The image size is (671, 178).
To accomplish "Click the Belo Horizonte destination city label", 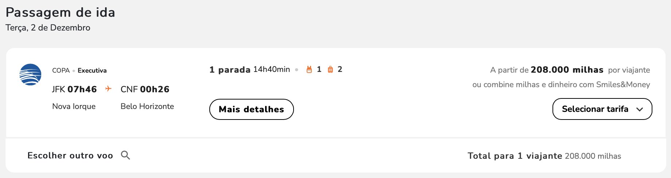I will [147, 106].
